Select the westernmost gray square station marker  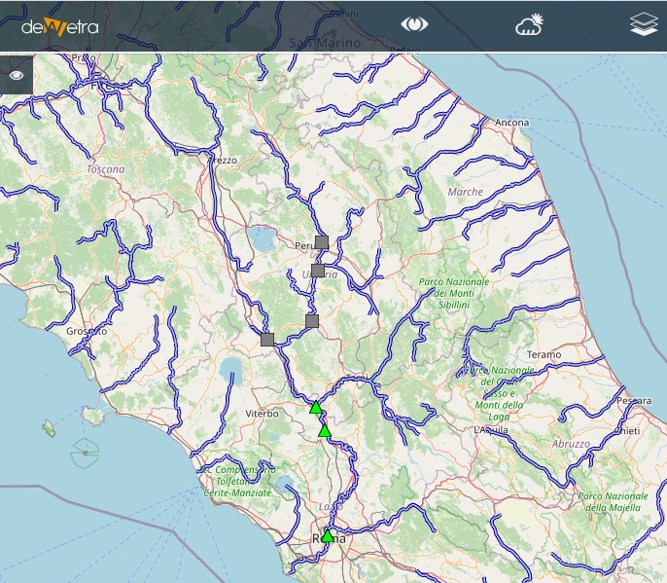(x=267, y=340)
